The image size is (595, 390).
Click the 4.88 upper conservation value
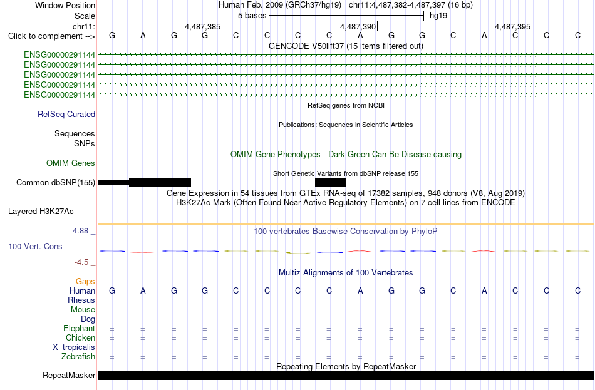point(80,230)
